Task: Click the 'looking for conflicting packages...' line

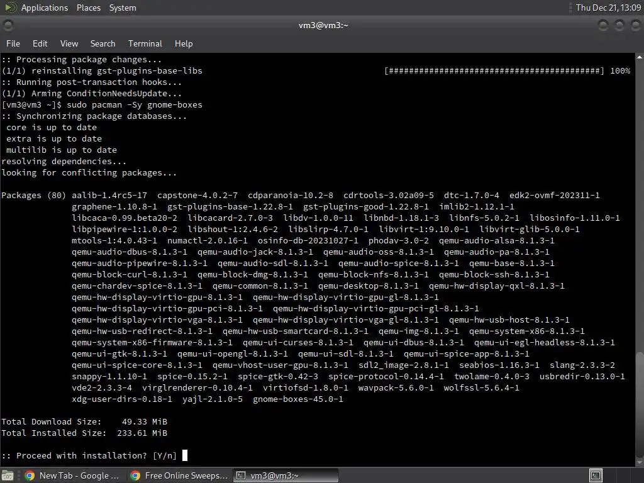Action: (x=89, y=173)
